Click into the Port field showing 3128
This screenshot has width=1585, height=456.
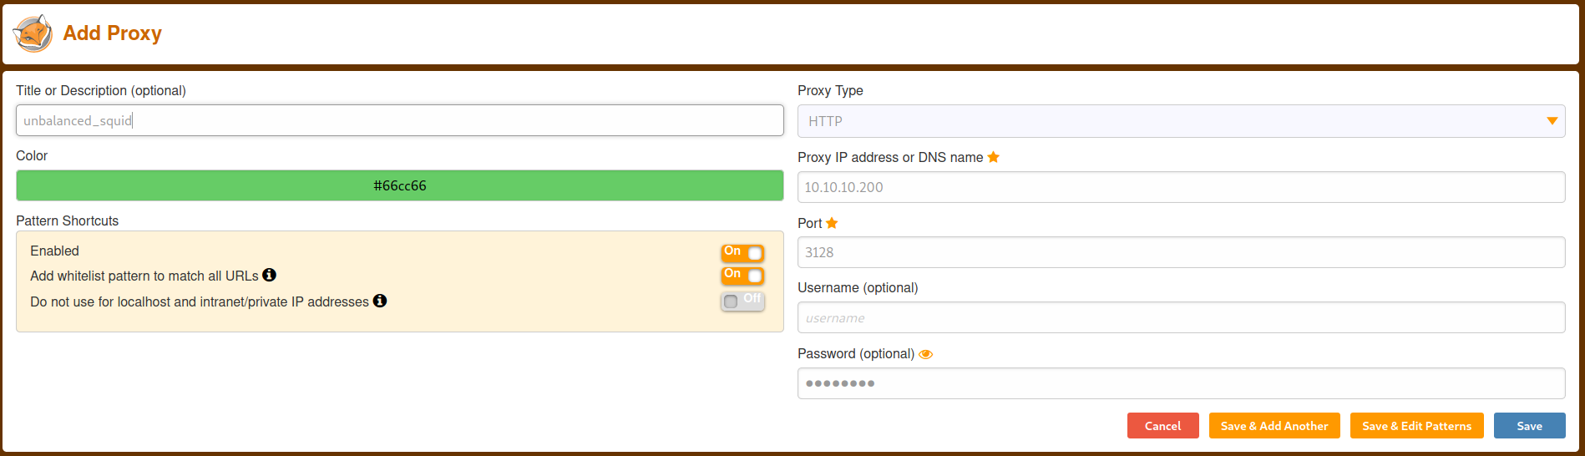point(1181,252)
